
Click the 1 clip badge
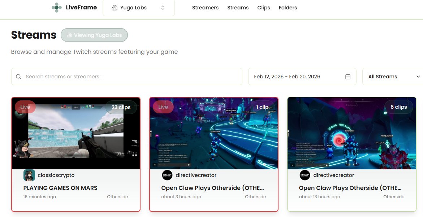262,107
